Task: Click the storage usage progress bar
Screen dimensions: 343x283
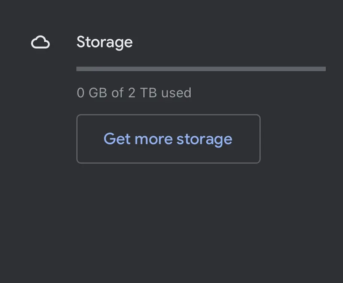Action: [201, 69]
